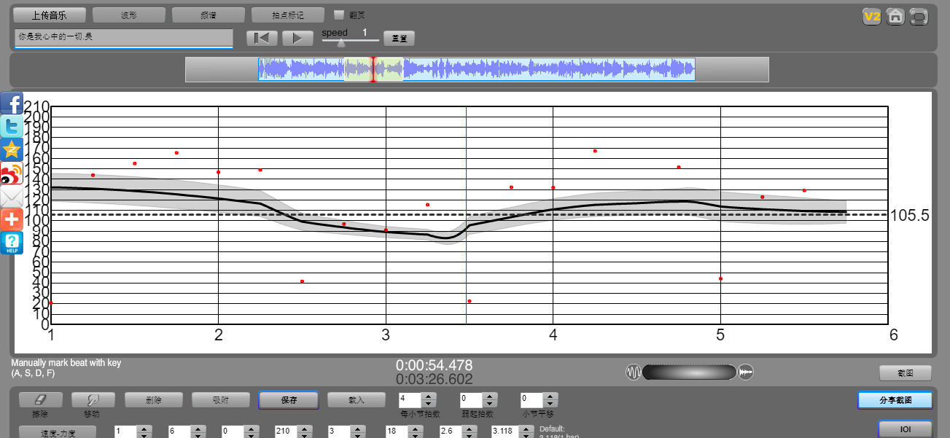This screenshot has width=950, height=438.
Task: Go to home via house icon
Action: [895, 16]
